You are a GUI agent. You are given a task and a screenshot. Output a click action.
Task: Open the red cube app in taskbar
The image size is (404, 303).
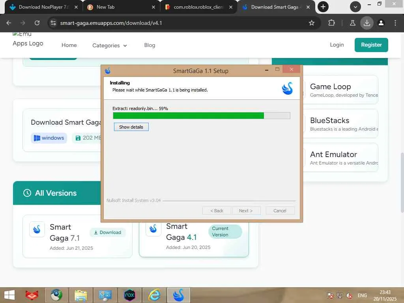(x=32, y=295)
